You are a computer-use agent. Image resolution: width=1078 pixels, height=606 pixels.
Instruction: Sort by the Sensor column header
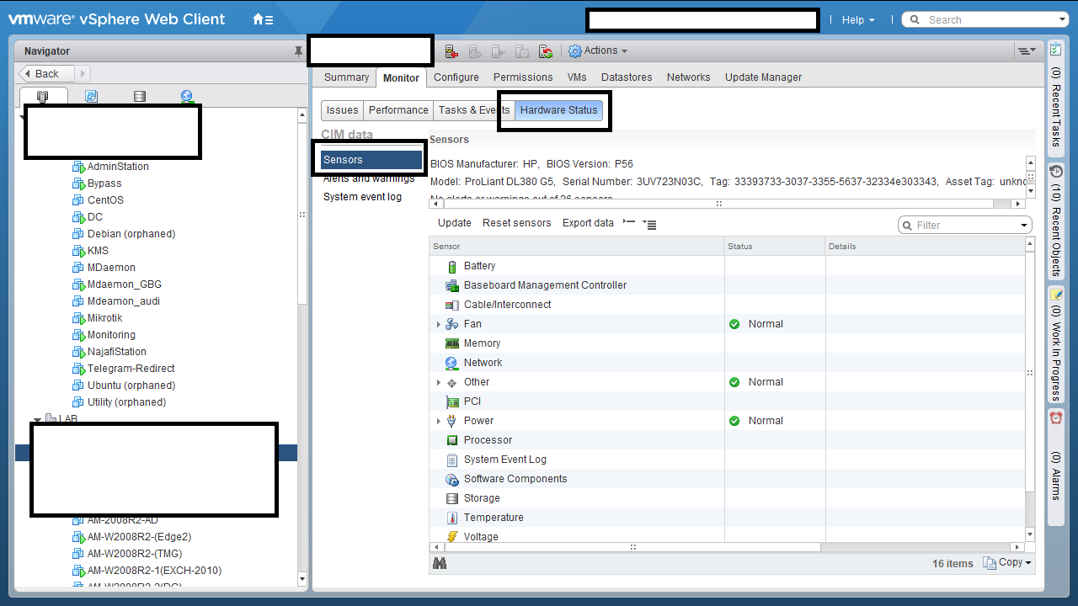tap(577, 247)
